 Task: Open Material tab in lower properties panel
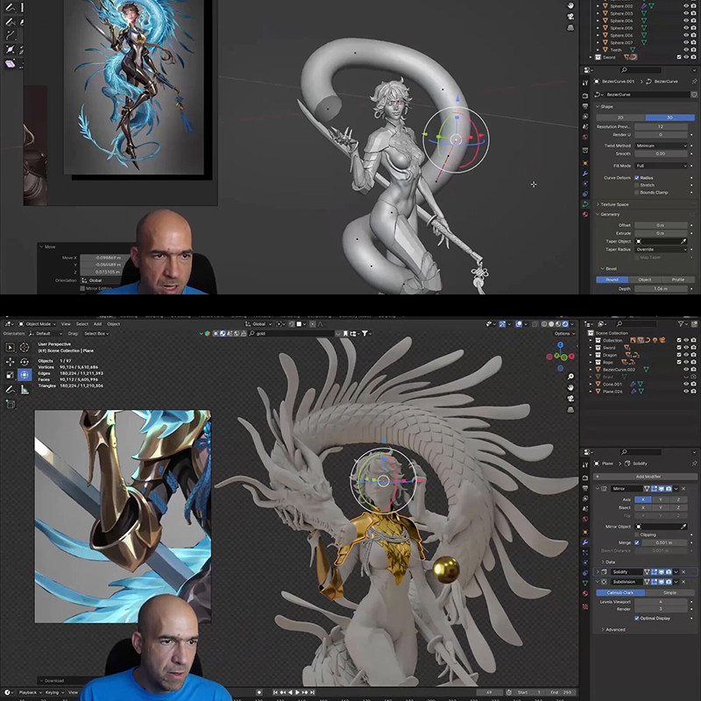point(585,593)
